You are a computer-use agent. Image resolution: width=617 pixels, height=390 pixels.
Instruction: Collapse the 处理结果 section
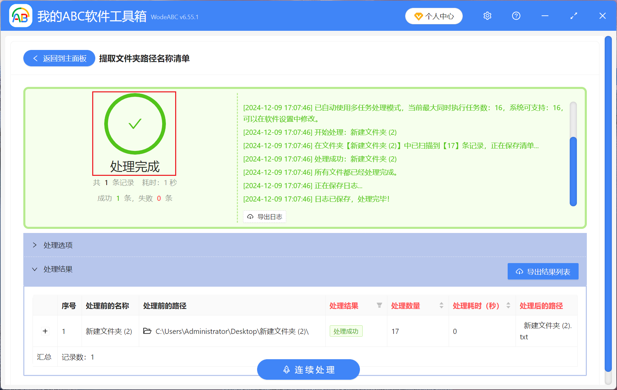pos(35,269)
